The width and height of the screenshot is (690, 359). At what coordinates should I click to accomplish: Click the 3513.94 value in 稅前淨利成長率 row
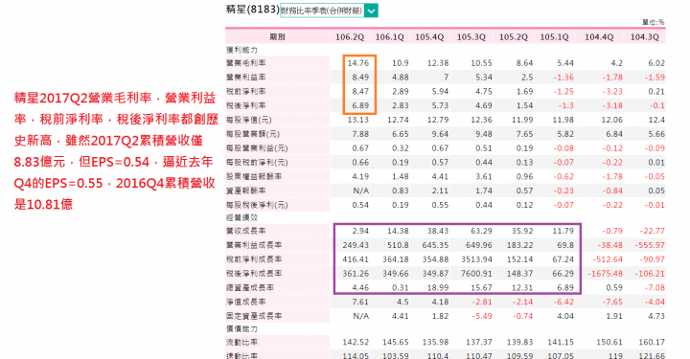coord(477,259)
